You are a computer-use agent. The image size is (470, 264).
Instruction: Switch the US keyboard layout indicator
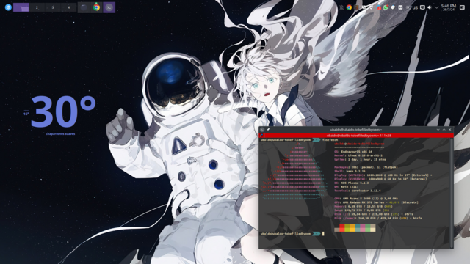pos(415,8)
